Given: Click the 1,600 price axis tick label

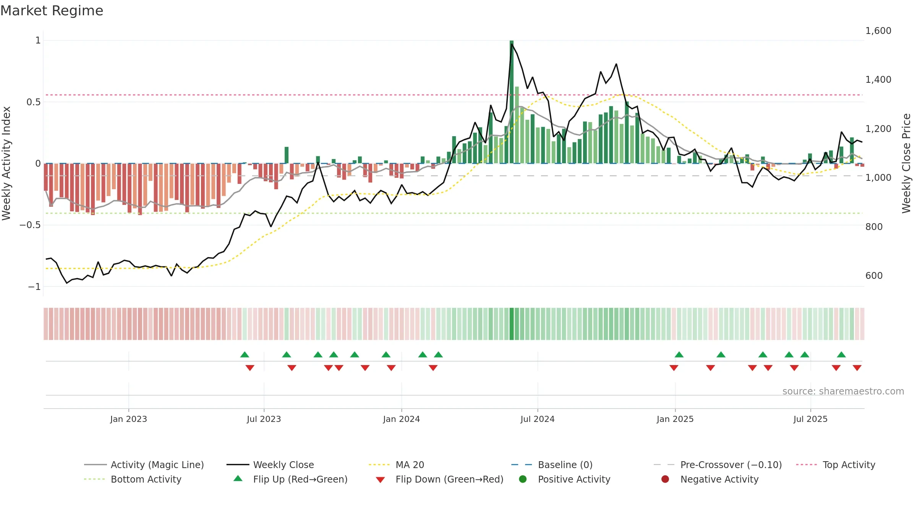Looking at the screenshot, I should [x=878, y=31].
